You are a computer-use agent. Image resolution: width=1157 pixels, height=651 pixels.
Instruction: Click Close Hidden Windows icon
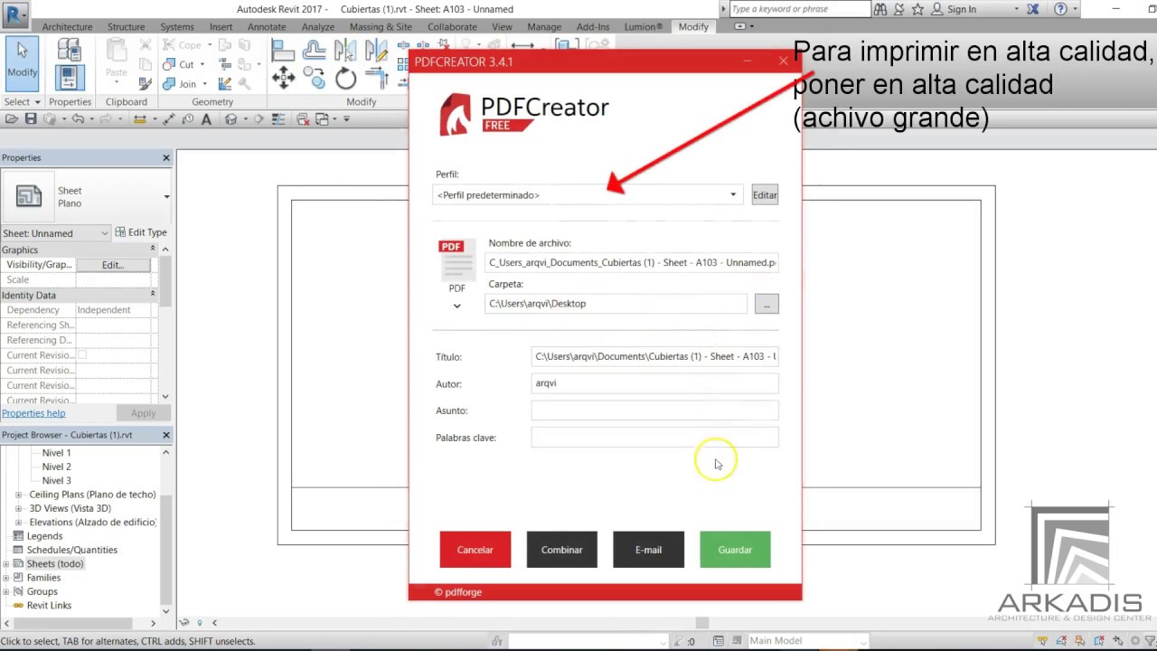point(303,119)
